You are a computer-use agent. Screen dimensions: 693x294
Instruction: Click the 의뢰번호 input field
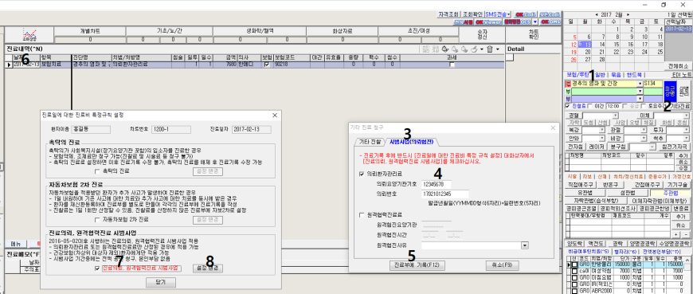tap(444, 194)
